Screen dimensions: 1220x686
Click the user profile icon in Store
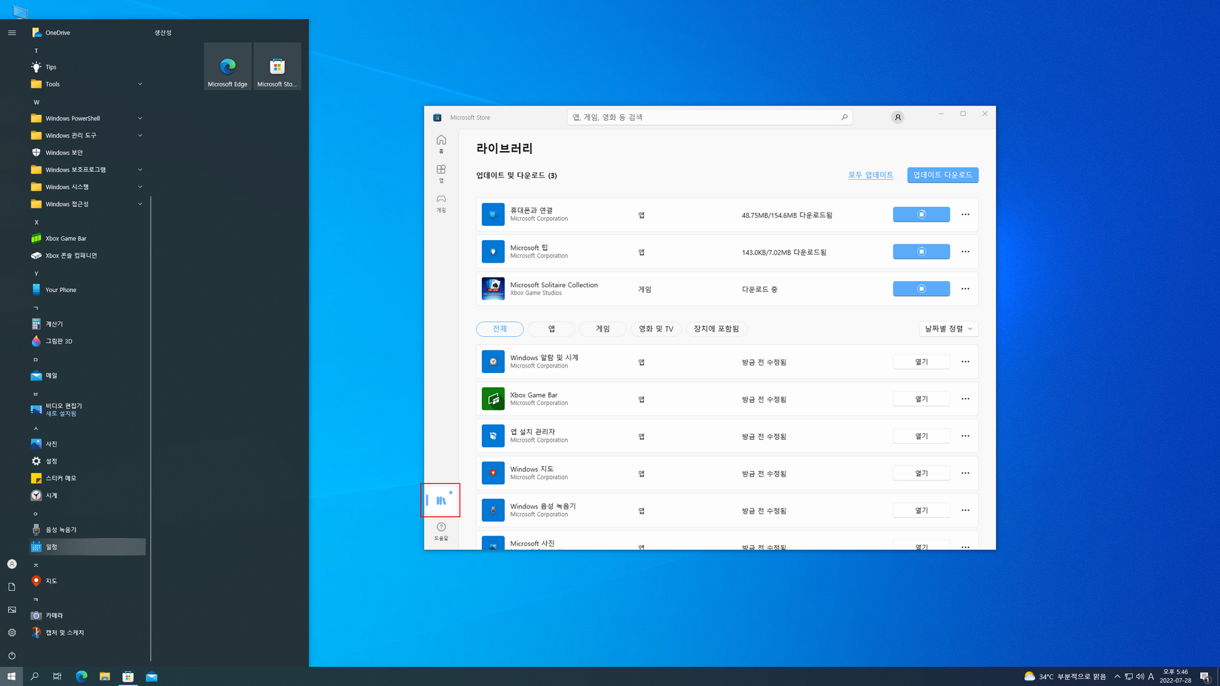point(897,117)
